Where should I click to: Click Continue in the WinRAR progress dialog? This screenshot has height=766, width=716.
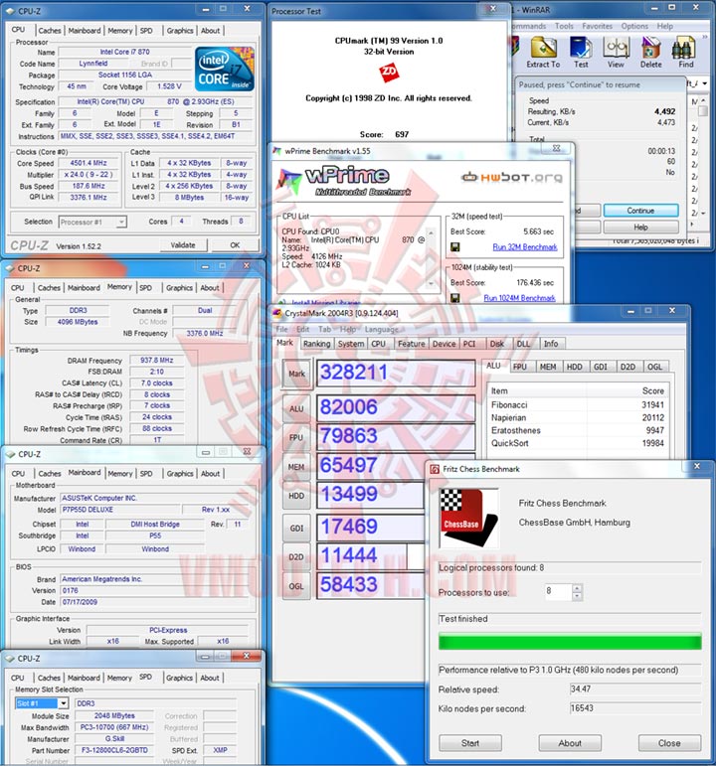(x=640, y=211)
